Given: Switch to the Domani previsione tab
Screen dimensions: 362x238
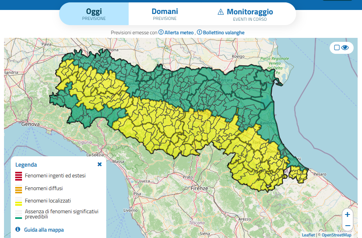Looking at the screenshot, I should click(x=165, y=14).
